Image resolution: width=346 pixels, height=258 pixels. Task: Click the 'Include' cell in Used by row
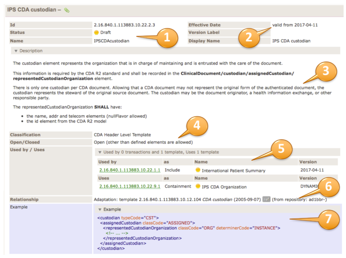click(x=173, y=170)
